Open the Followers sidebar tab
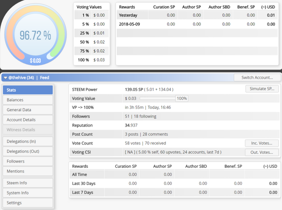 (28, 161)
